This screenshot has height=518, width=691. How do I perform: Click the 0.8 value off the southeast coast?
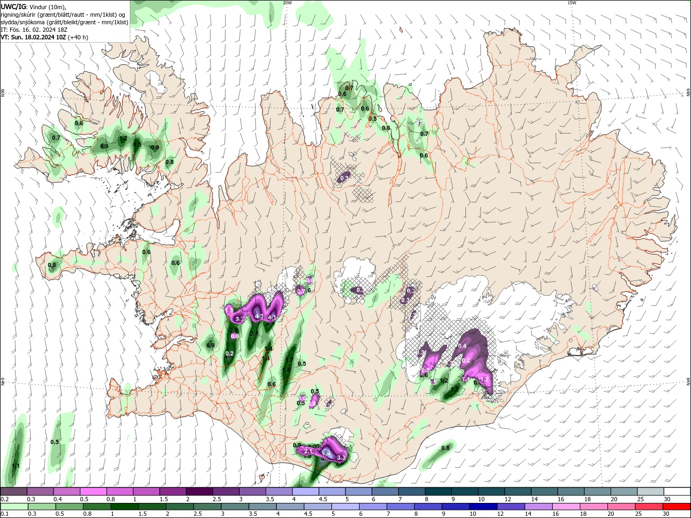[445, 448]
